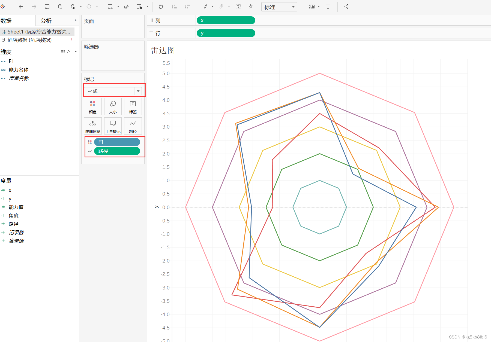Click the blue F1 pill on marks card
Screen dimensions: 491x342
[x=117, y=142]
